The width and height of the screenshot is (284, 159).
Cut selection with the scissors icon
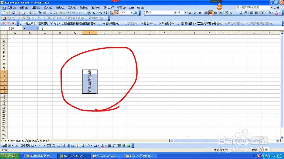tap(51, 13)
